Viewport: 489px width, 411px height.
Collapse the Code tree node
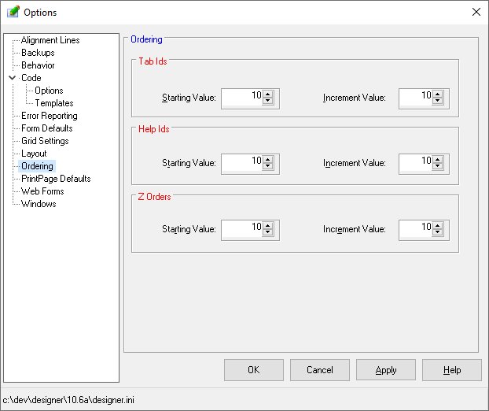click(12, 78)
